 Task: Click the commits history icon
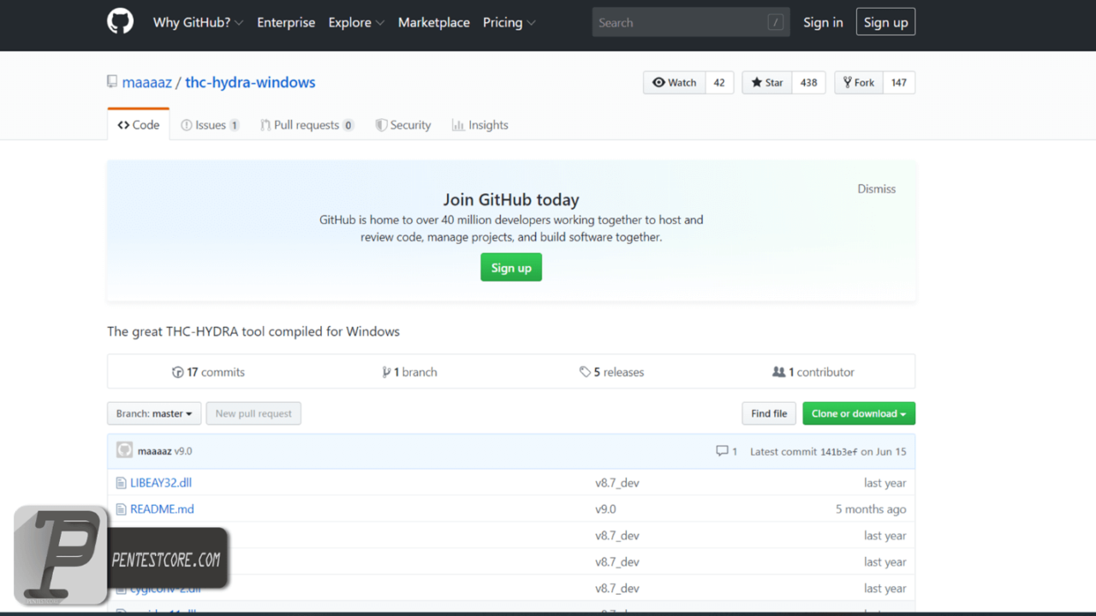click(x=177, y=372)
